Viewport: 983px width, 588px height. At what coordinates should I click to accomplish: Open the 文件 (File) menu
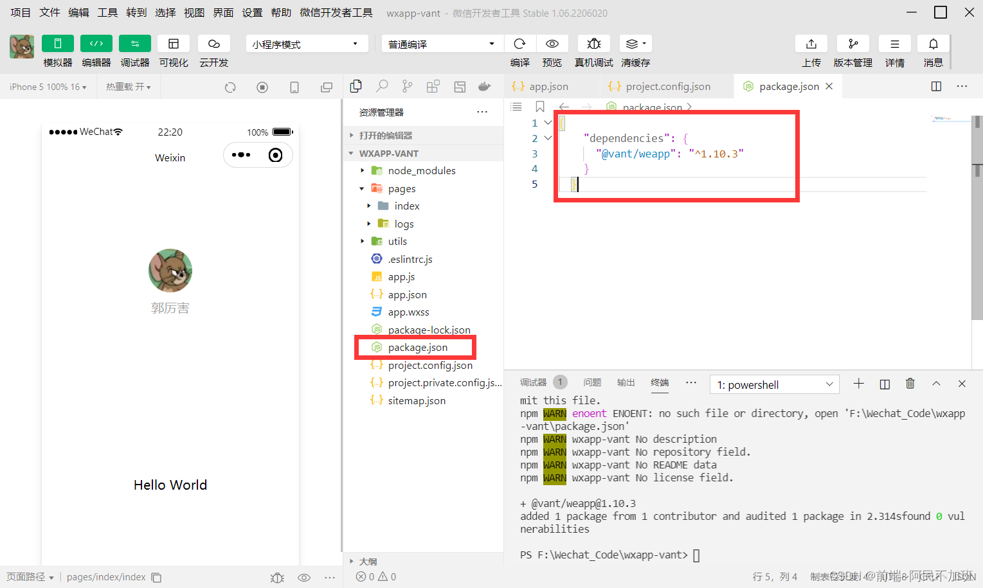(x=50, y=12)
